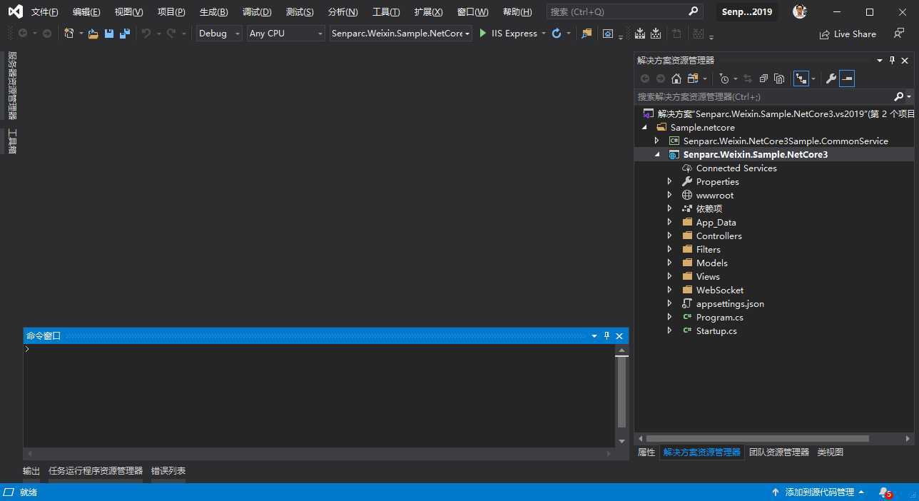Open the notifications flag in status bar

coord(885,492)
